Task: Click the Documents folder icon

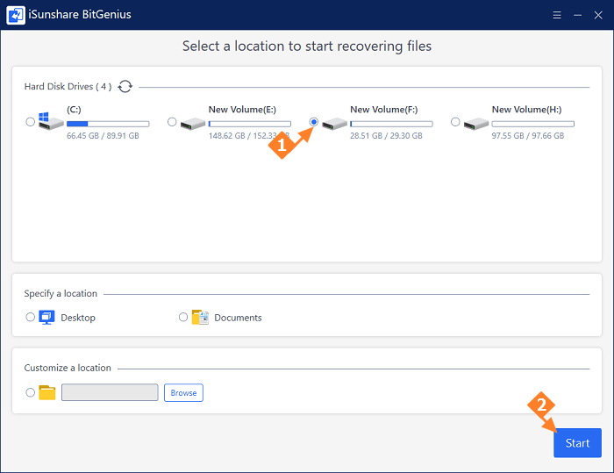Action: (200, 318)
